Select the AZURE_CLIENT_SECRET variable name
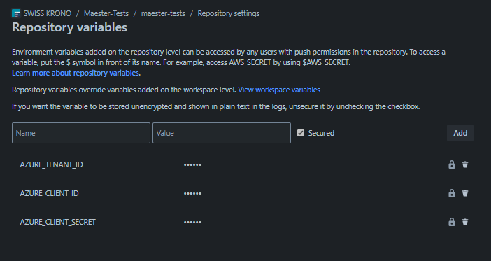Image resolution: width=491 pixels, height=261 pixels. coord(57,222)
